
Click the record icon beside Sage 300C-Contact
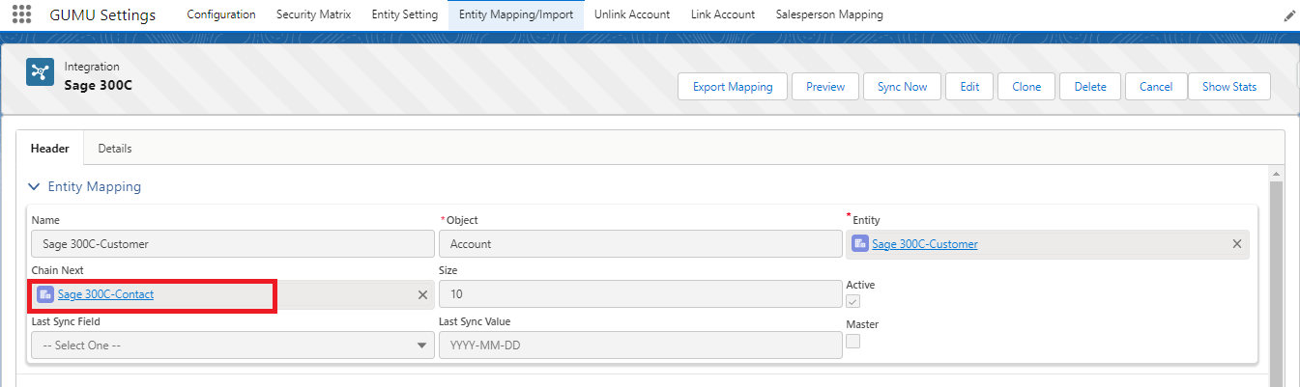[45, 294]
